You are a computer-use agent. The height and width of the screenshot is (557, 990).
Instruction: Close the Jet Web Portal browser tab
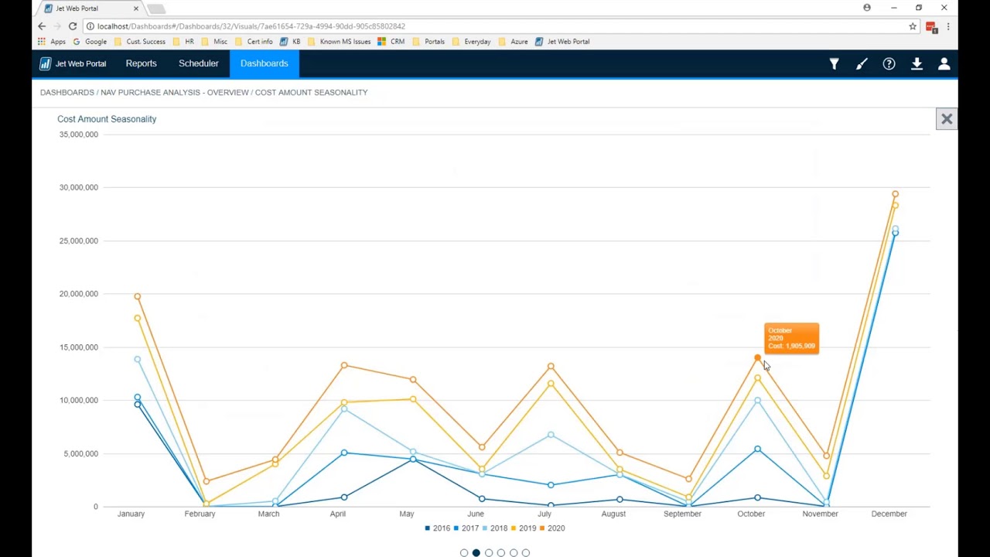[x=136, y=9]
